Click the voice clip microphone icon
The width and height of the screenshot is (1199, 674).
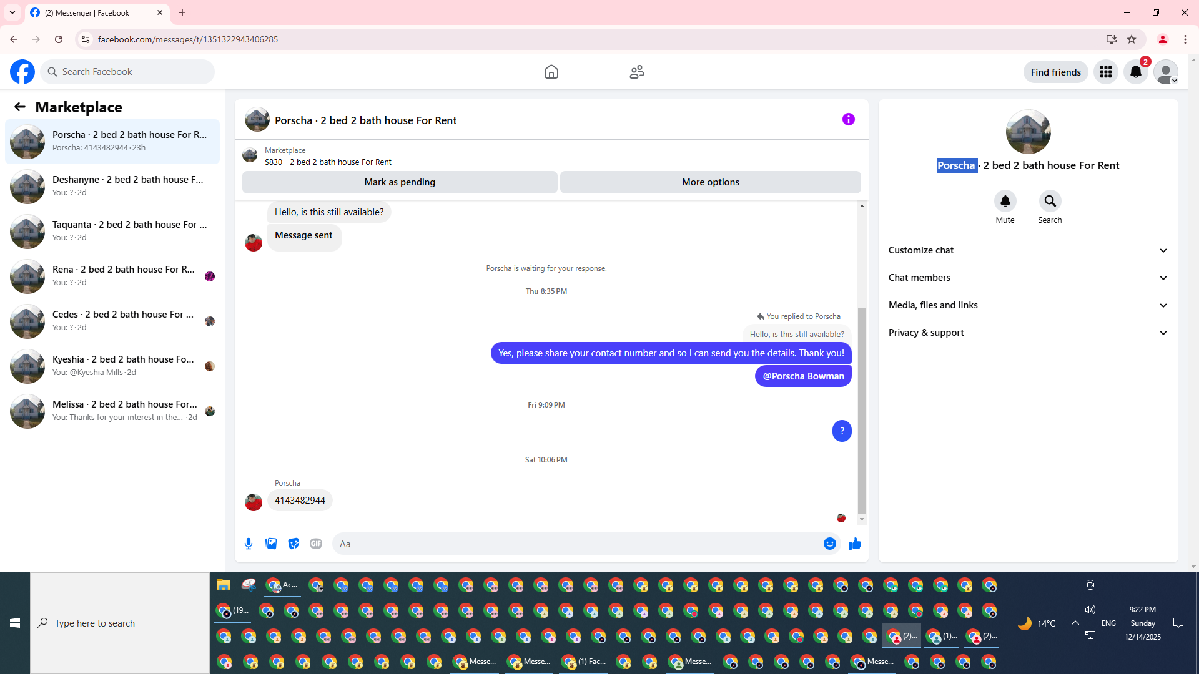point(249,544)
